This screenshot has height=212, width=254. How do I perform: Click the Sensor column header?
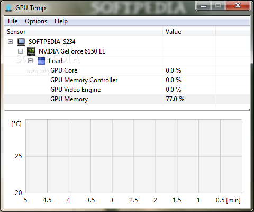(x=84, y=32)
